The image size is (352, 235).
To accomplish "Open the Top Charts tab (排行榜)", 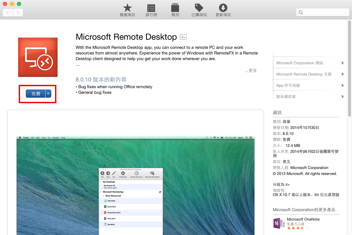I will coord(151,10).
